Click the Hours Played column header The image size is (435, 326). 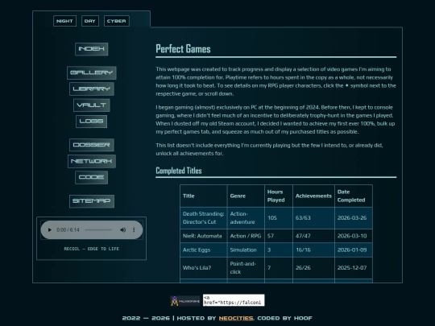point(279,196)
